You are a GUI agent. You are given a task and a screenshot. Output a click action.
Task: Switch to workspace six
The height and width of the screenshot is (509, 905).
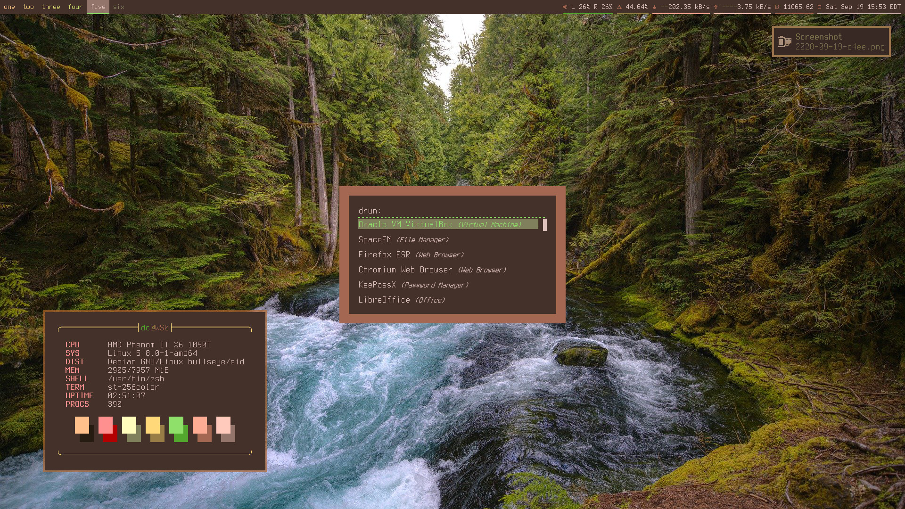click(x=119, y=7)
